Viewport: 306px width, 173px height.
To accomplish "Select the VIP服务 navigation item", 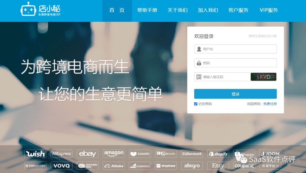I will point(268,10).
